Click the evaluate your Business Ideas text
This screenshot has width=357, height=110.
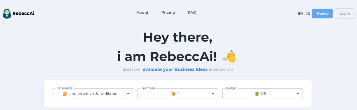click(175, 70)
